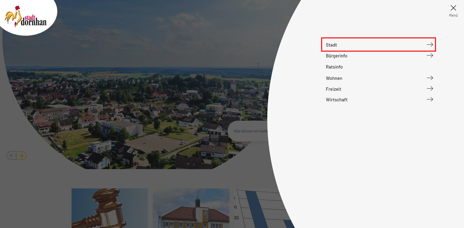Open the gavel image tile
The height and width of the screenshot is (228, 464).
point(109,208)
